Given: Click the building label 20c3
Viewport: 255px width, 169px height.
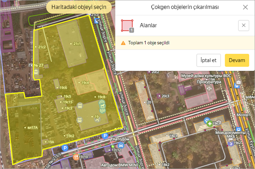Looking at the screenshot, I should pyautogui.click(x=165, y=96).
